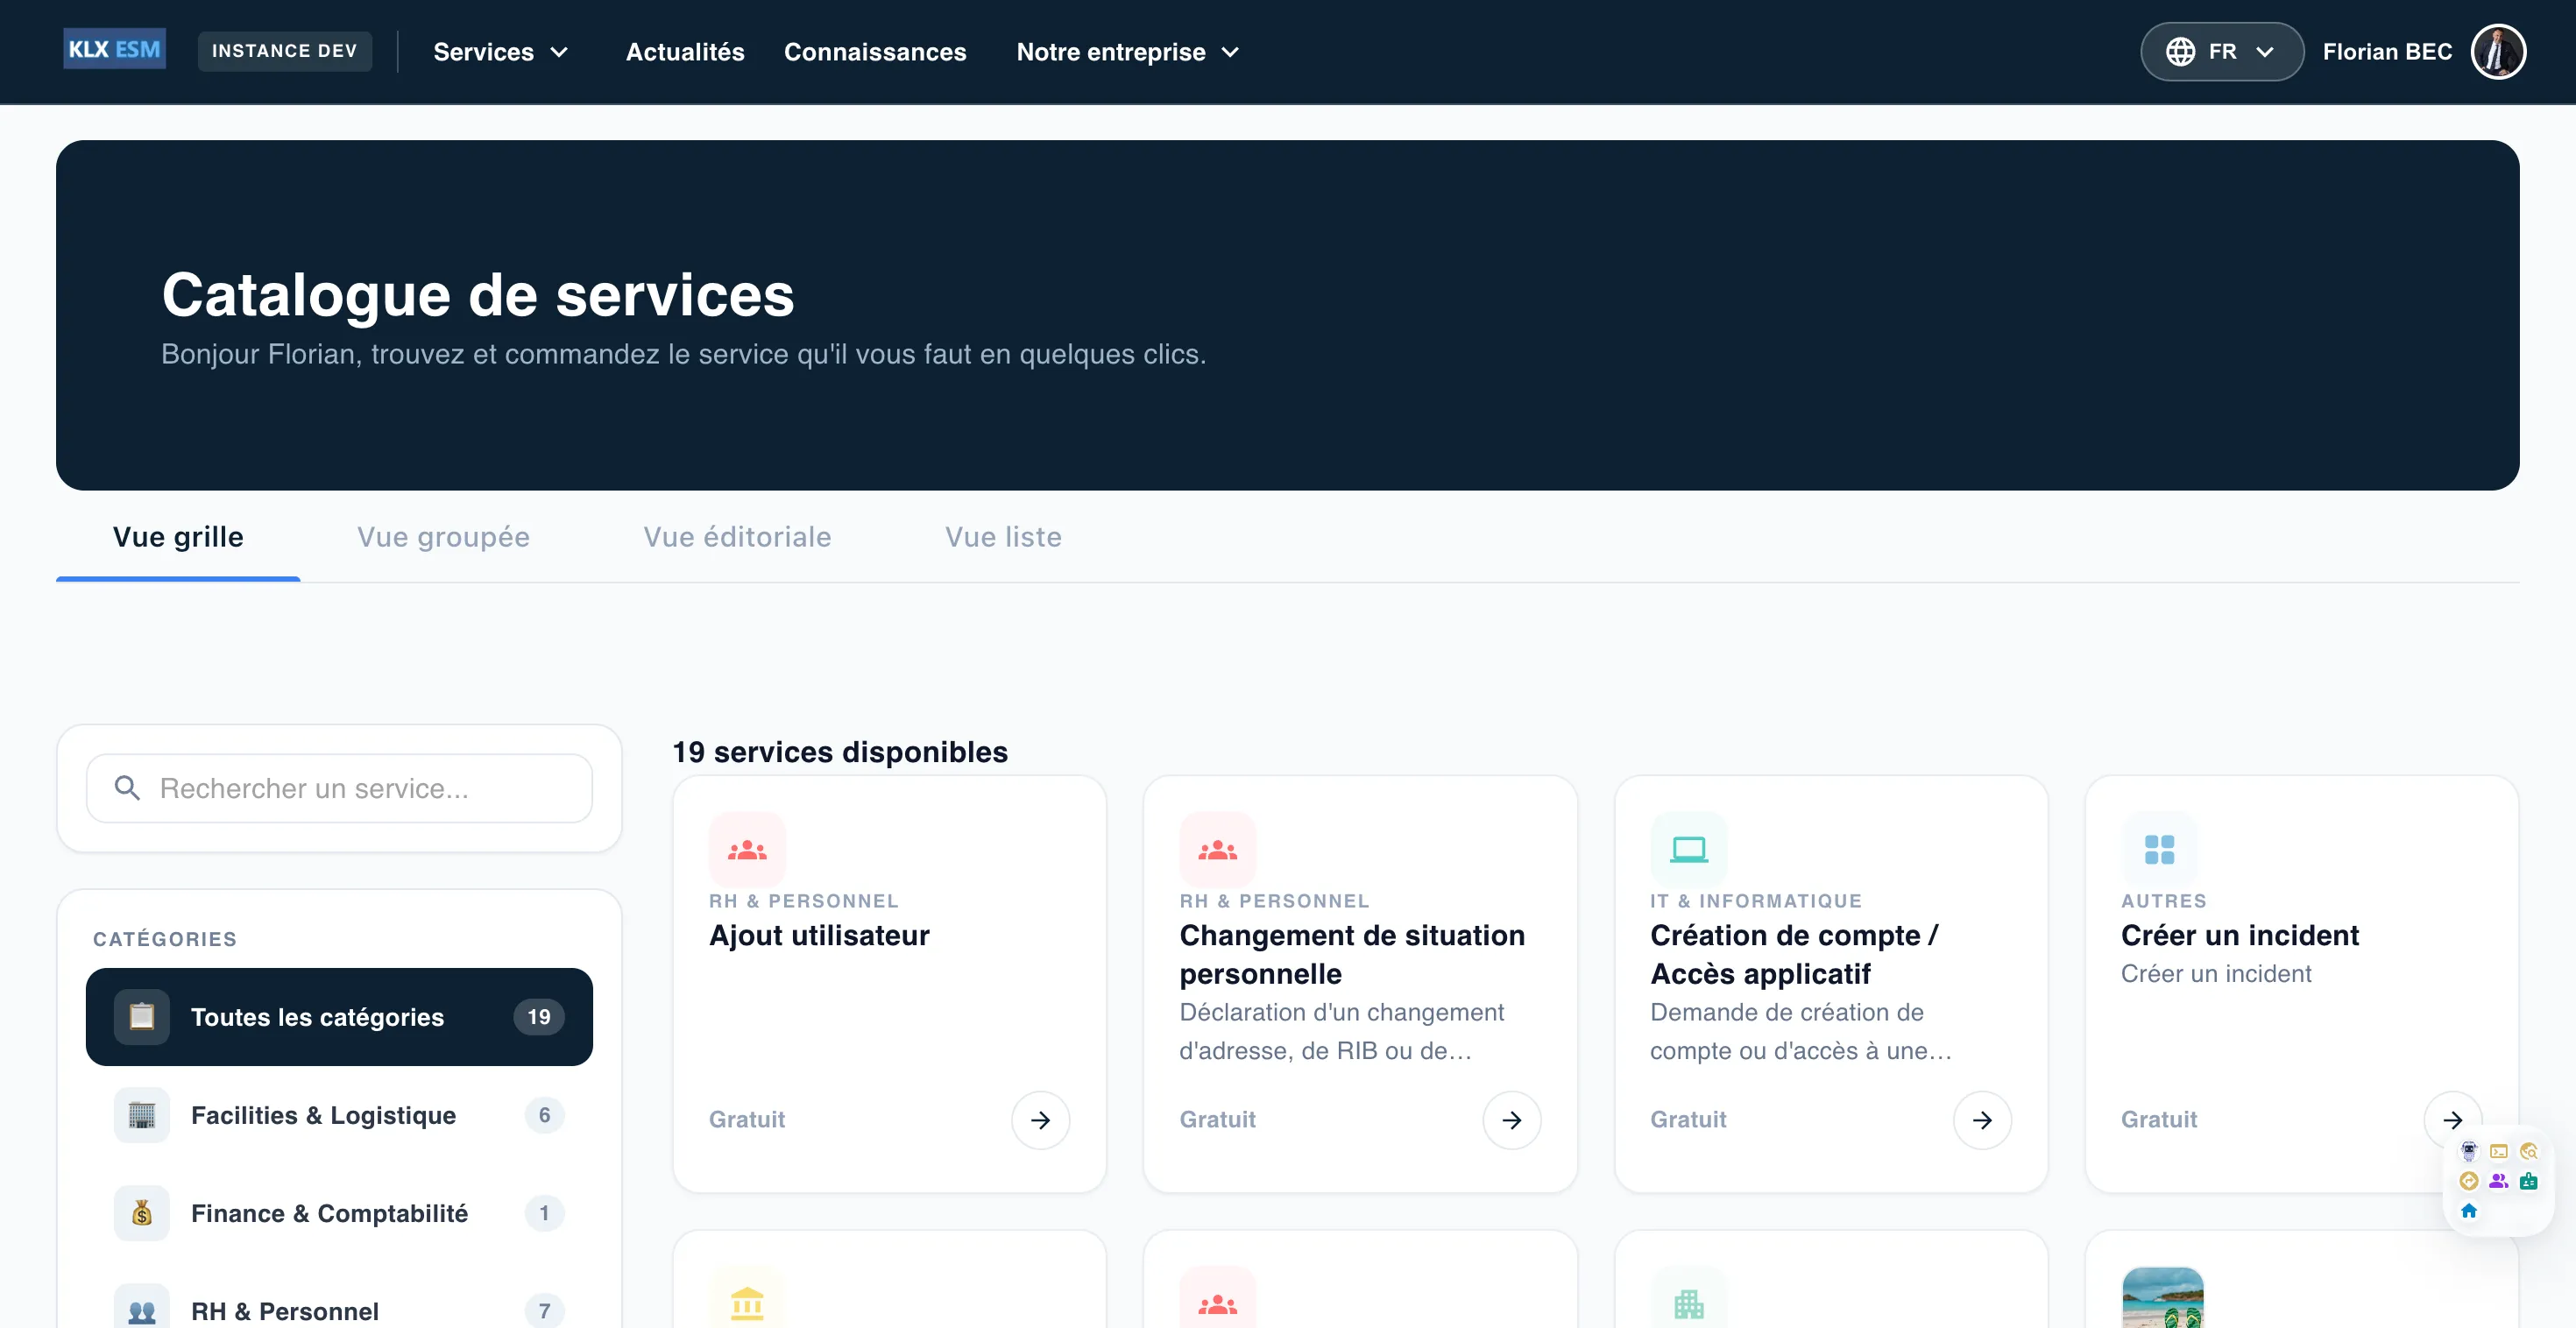The width and height of the screenshot is (2576, 1328).
Task: Click the Facilities & Logistique building icon
Action: pos(142,1115)
